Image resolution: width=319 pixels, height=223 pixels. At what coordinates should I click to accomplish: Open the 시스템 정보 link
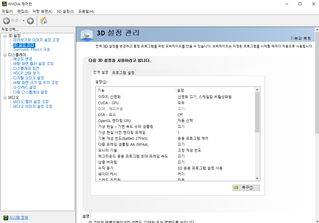(19, 217)
